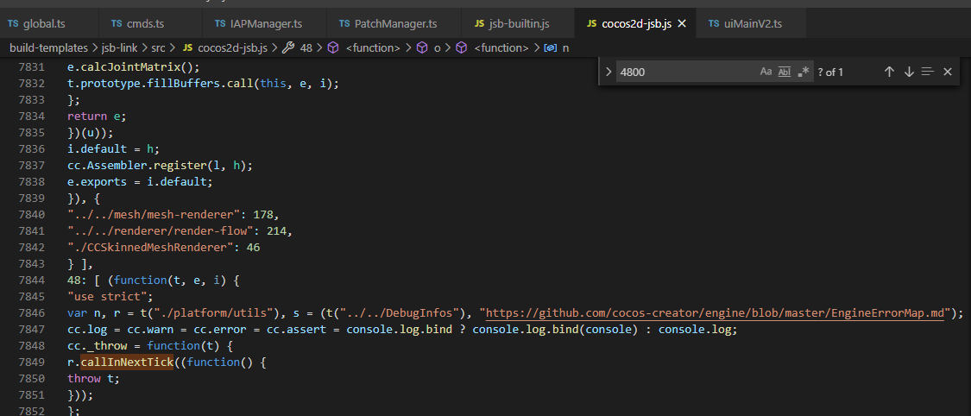Close the cocos2d-jsb.js tab

pyautogui.click(x=682, y=23)
